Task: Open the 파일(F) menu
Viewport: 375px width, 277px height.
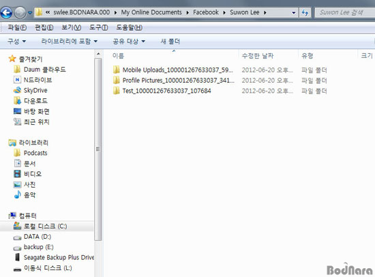Action: pos(17,27)
